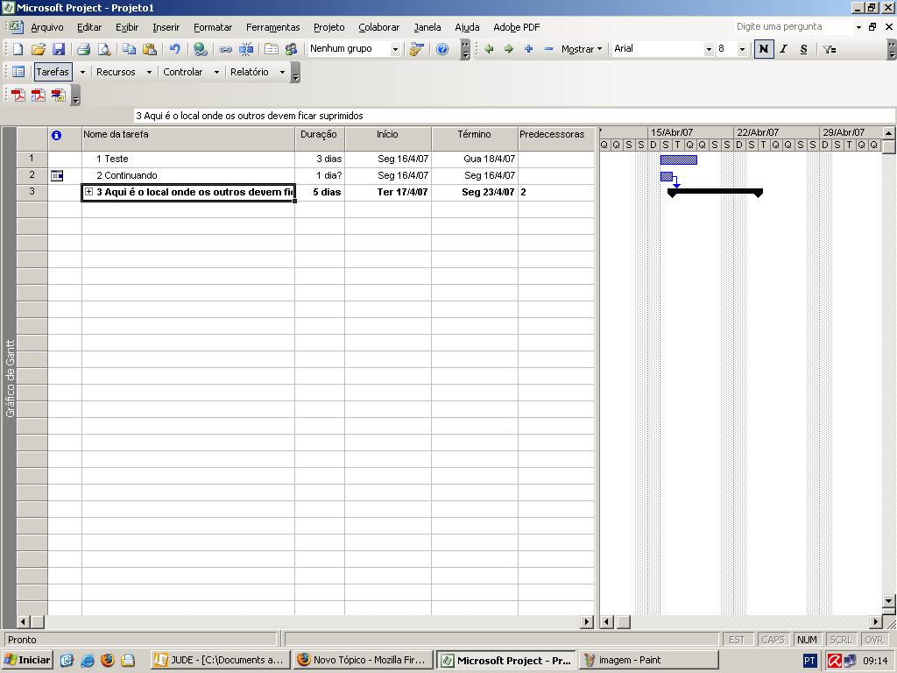The width and height of the screenshot is (897, 673).
Task: Select the '1 Teste' task name cell
Action: (x=188, y=159)
